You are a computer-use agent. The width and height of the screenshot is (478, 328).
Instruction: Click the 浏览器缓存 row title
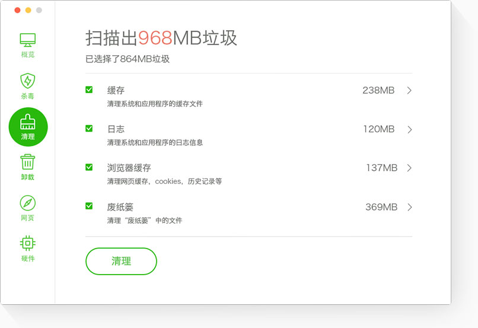coord(129,168)
